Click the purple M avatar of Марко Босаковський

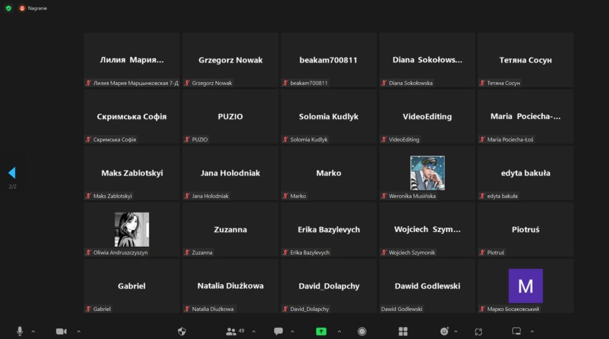(x=525, y=285)
